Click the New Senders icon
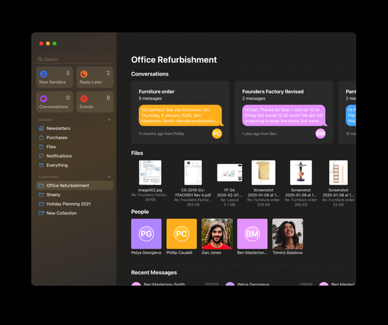The width and height of the screenshot is (388, 325). pyautogui.click(x=43, y=74)
